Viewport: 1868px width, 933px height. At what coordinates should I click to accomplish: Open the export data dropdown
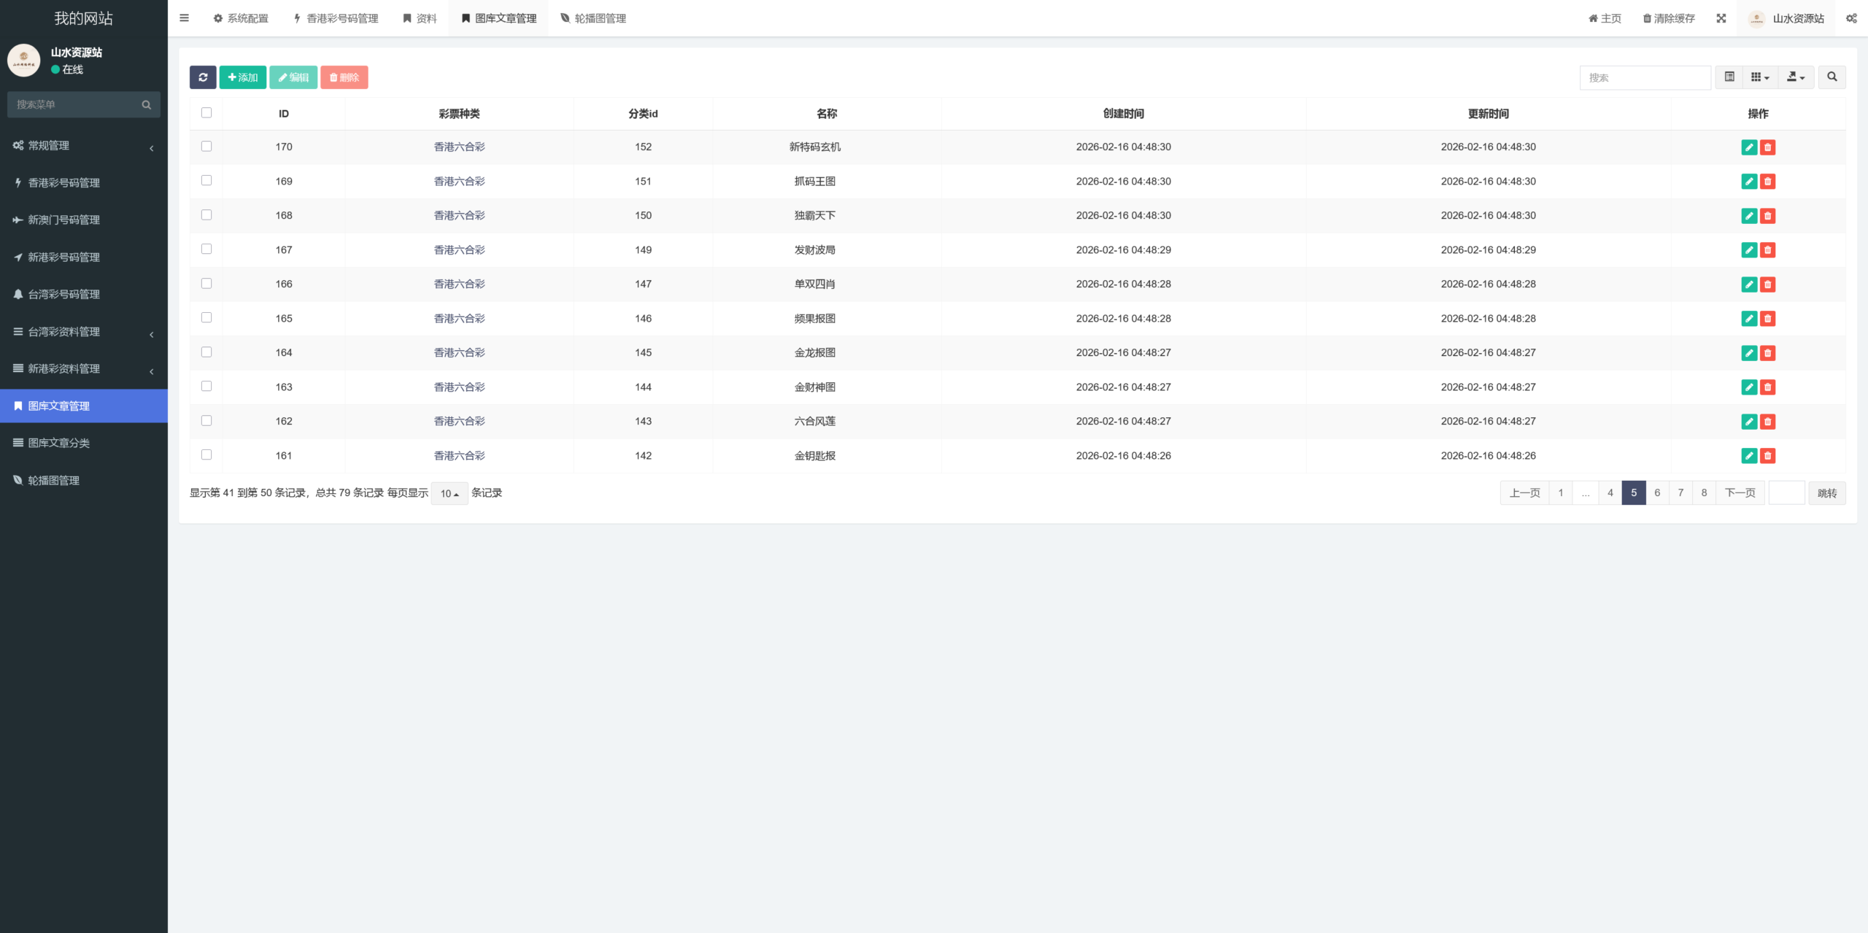pos(1795,77)
